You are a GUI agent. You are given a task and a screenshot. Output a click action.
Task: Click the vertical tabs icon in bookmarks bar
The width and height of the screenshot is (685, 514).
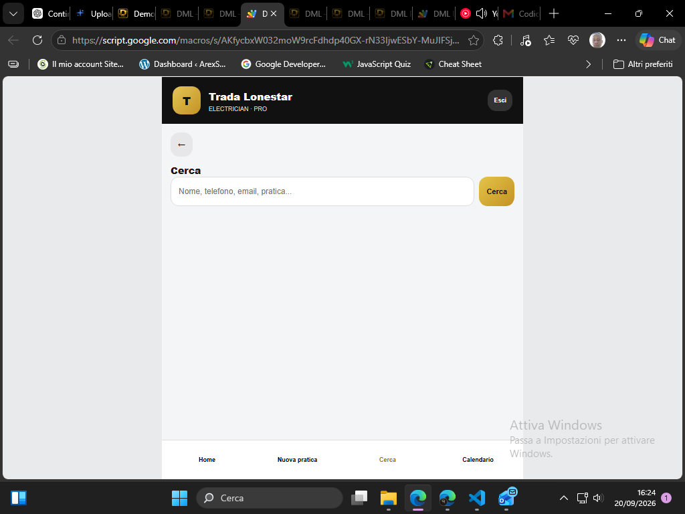click(13, 64)
